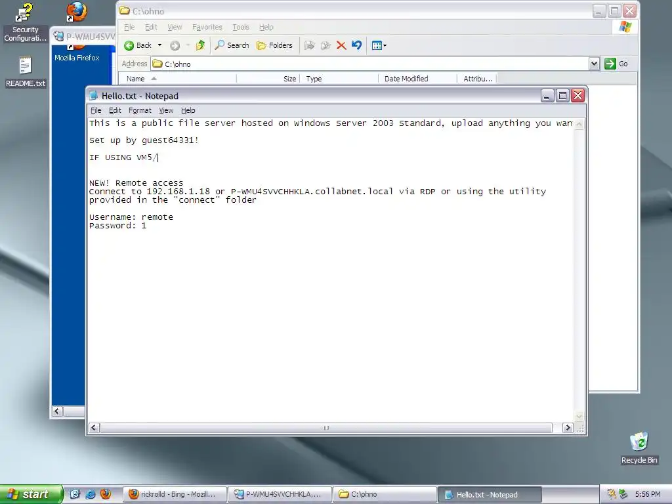Switch to rickrolld - Bing Mozilla taskbar button
This screenshot has height=504, width=672.
175,494
